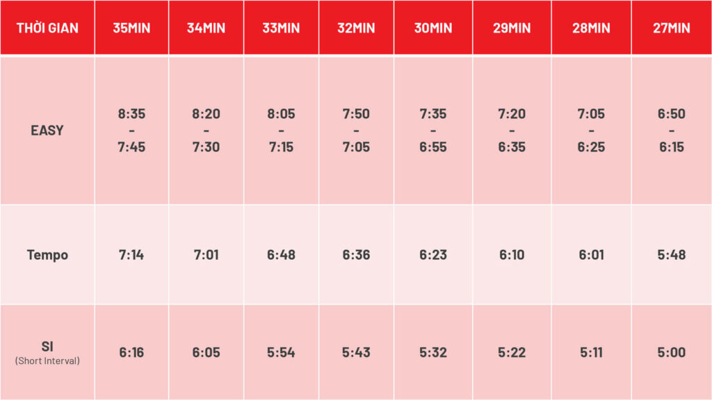This screenshot has width=712, height=400.
Task: Click the Tempo pace 6:23 cell
Action: click(x=433, y=255)
